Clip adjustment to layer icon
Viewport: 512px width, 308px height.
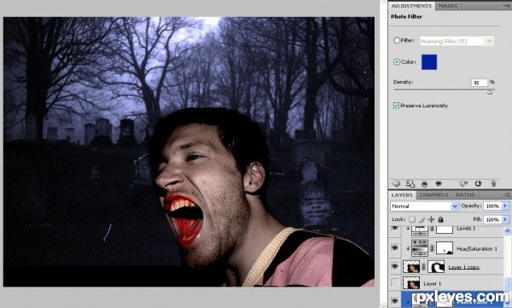(x=424, y=184)
